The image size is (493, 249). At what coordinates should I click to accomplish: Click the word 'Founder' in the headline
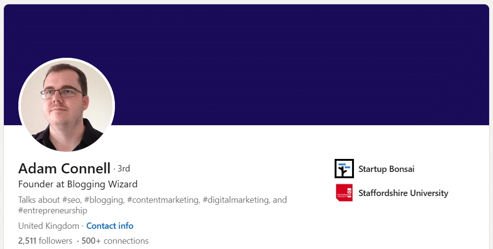coord(35,184)
